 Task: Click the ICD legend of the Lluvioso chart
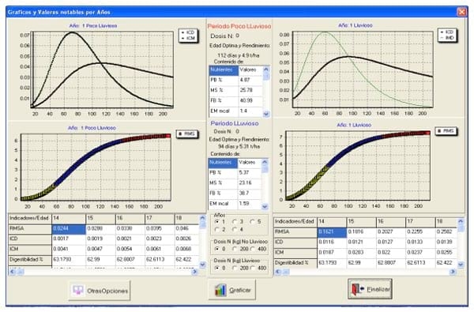pyautogui.click(x=447, y=35)
